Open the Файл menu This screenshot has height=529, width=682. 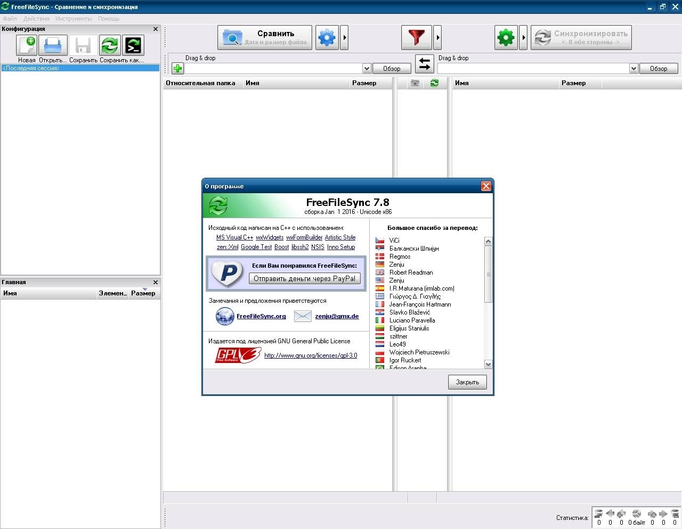point(10,19)
